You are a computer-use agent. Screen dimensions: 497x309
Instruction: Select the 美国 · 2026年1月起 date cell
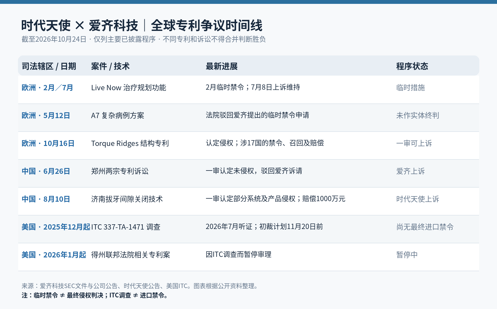(x=54, y=255)
